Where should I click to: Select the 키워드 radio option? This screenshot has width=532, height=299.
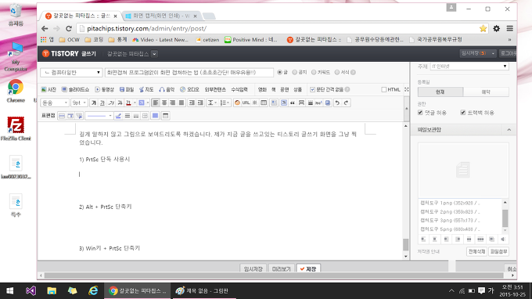coord(314,72)
